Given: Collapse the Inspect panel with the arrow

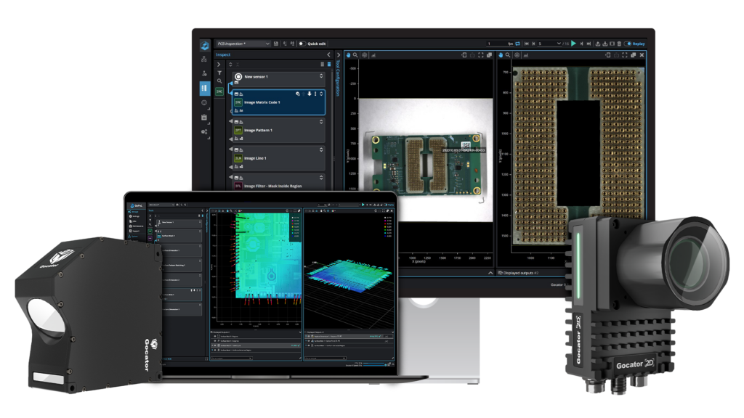Looking at the screenshot, I should [x=328, y=54].
